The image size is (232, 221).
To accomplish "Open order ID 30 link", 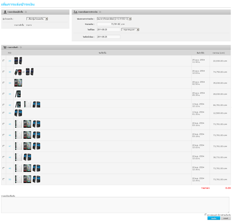I will pyautogui.click(x=10, y=72).
